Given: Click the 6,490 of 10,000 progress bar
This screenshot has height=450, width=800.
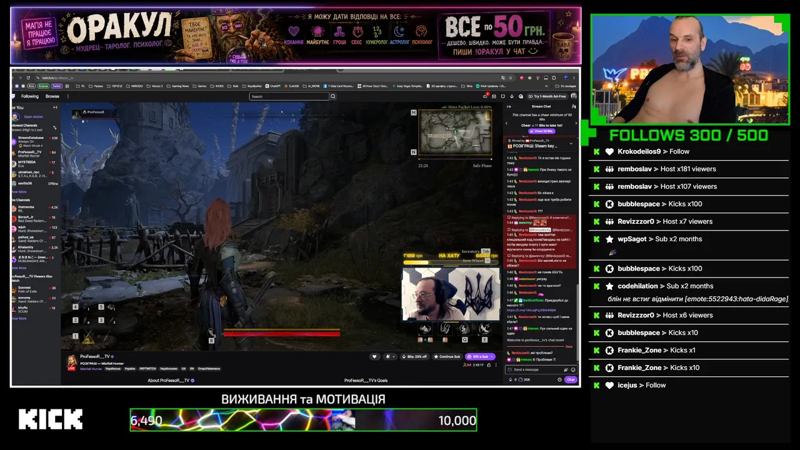Looking at the screenshot, I should click(303, 420).
